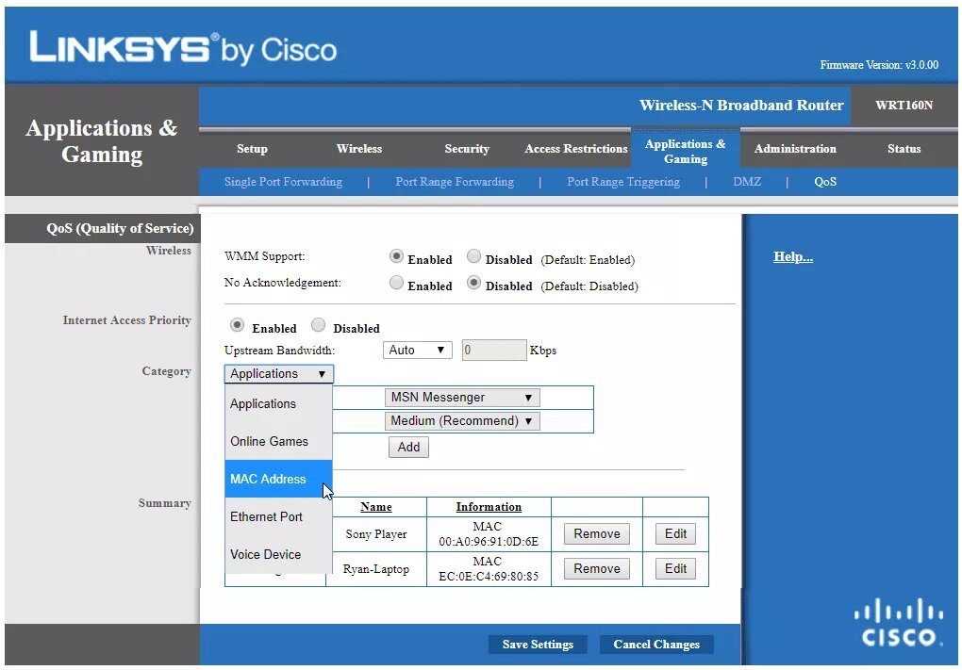Open the Applications & Gaming tab
The width and height of the screenshot is (962, 670).
point(686,151)
